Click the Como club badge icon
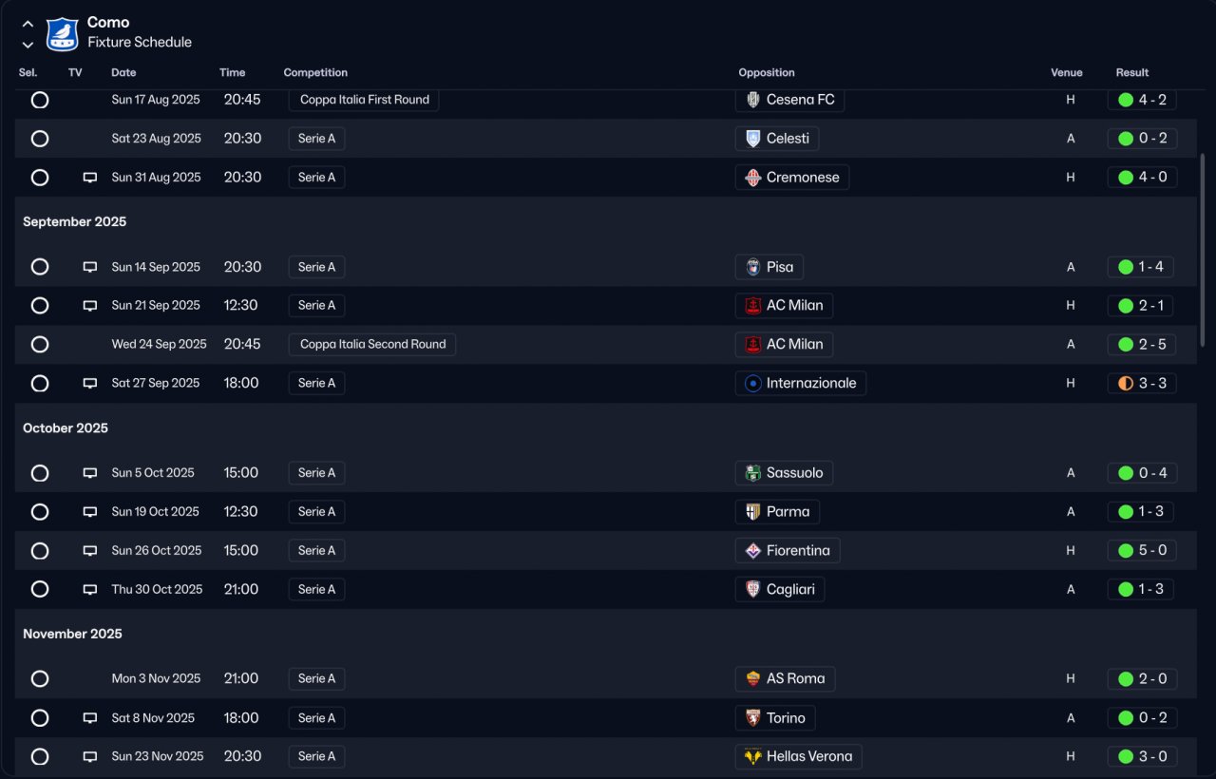This screenshot has width=1216, height=779. tap(63, 33)
